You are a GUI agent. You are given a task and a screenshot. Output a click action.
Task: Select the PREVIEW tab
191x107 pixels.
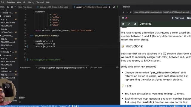click(x=127, y=7)
